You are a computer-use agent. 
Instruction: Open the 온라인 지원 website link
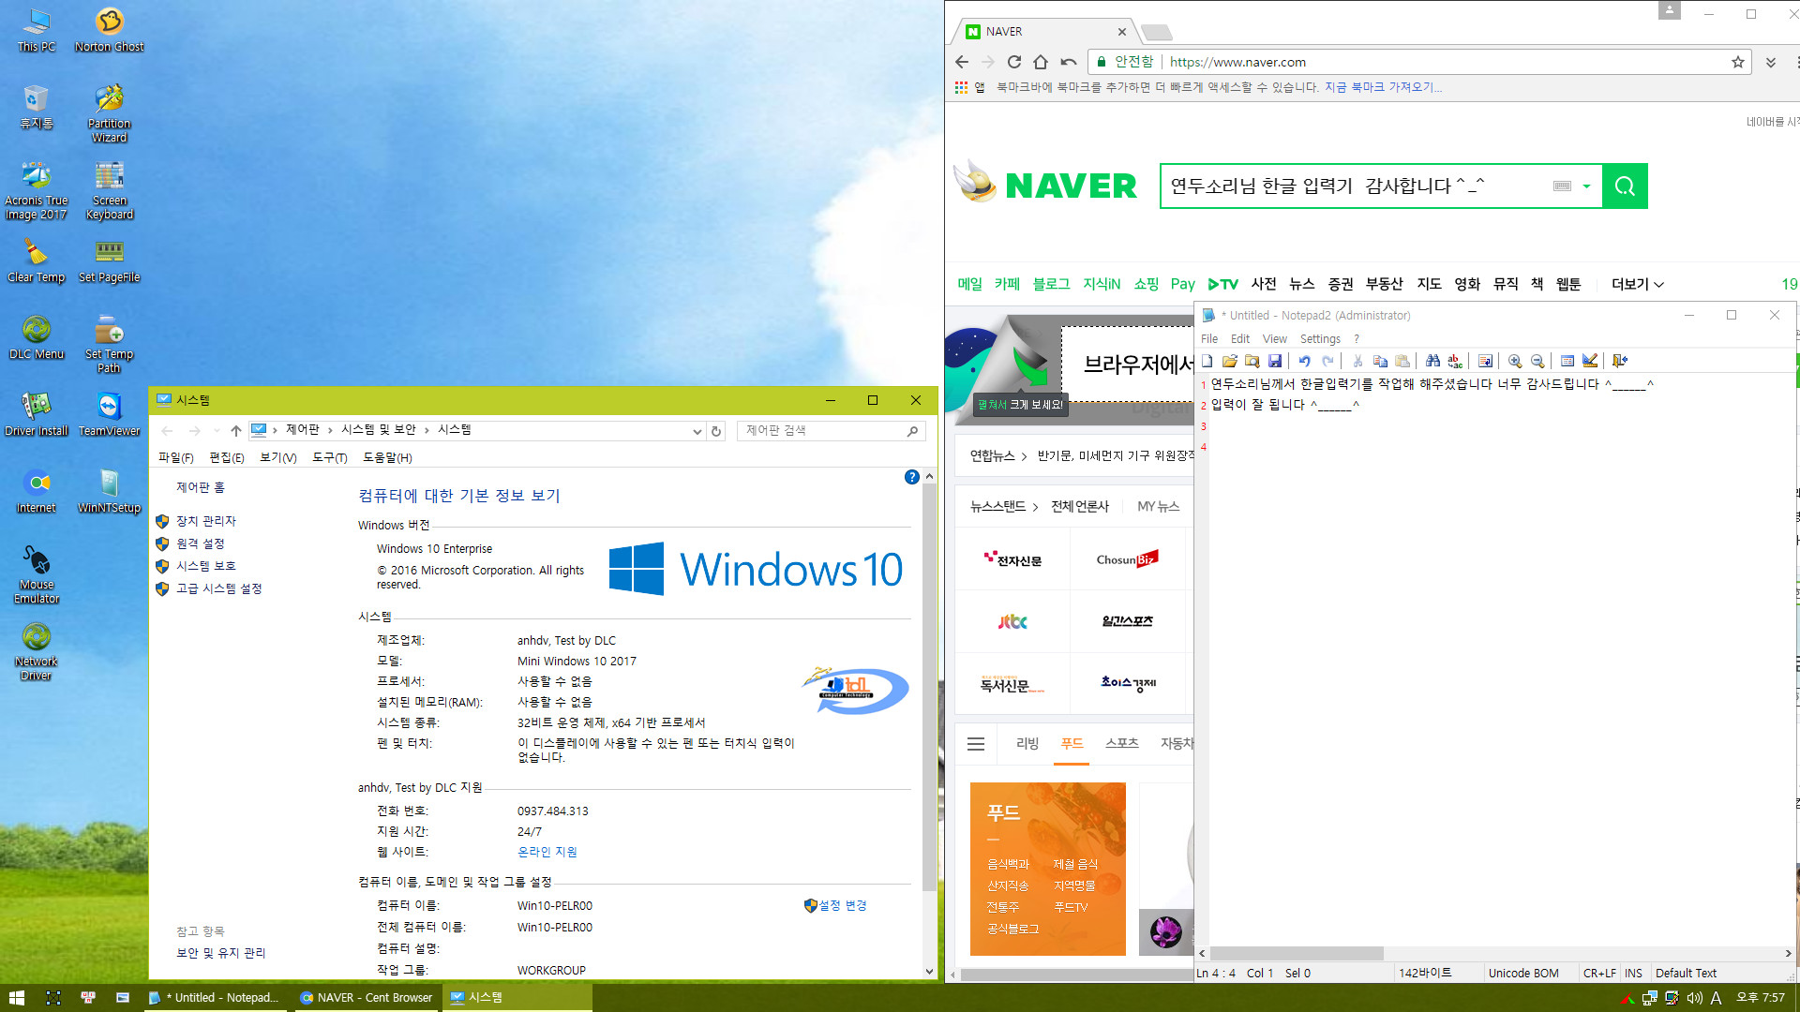coord(547,852)
